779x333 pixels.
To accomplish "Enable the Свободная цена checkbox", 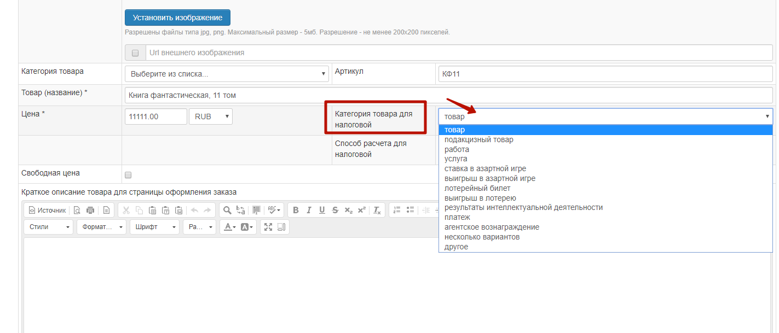I will [x=128, y=175].
